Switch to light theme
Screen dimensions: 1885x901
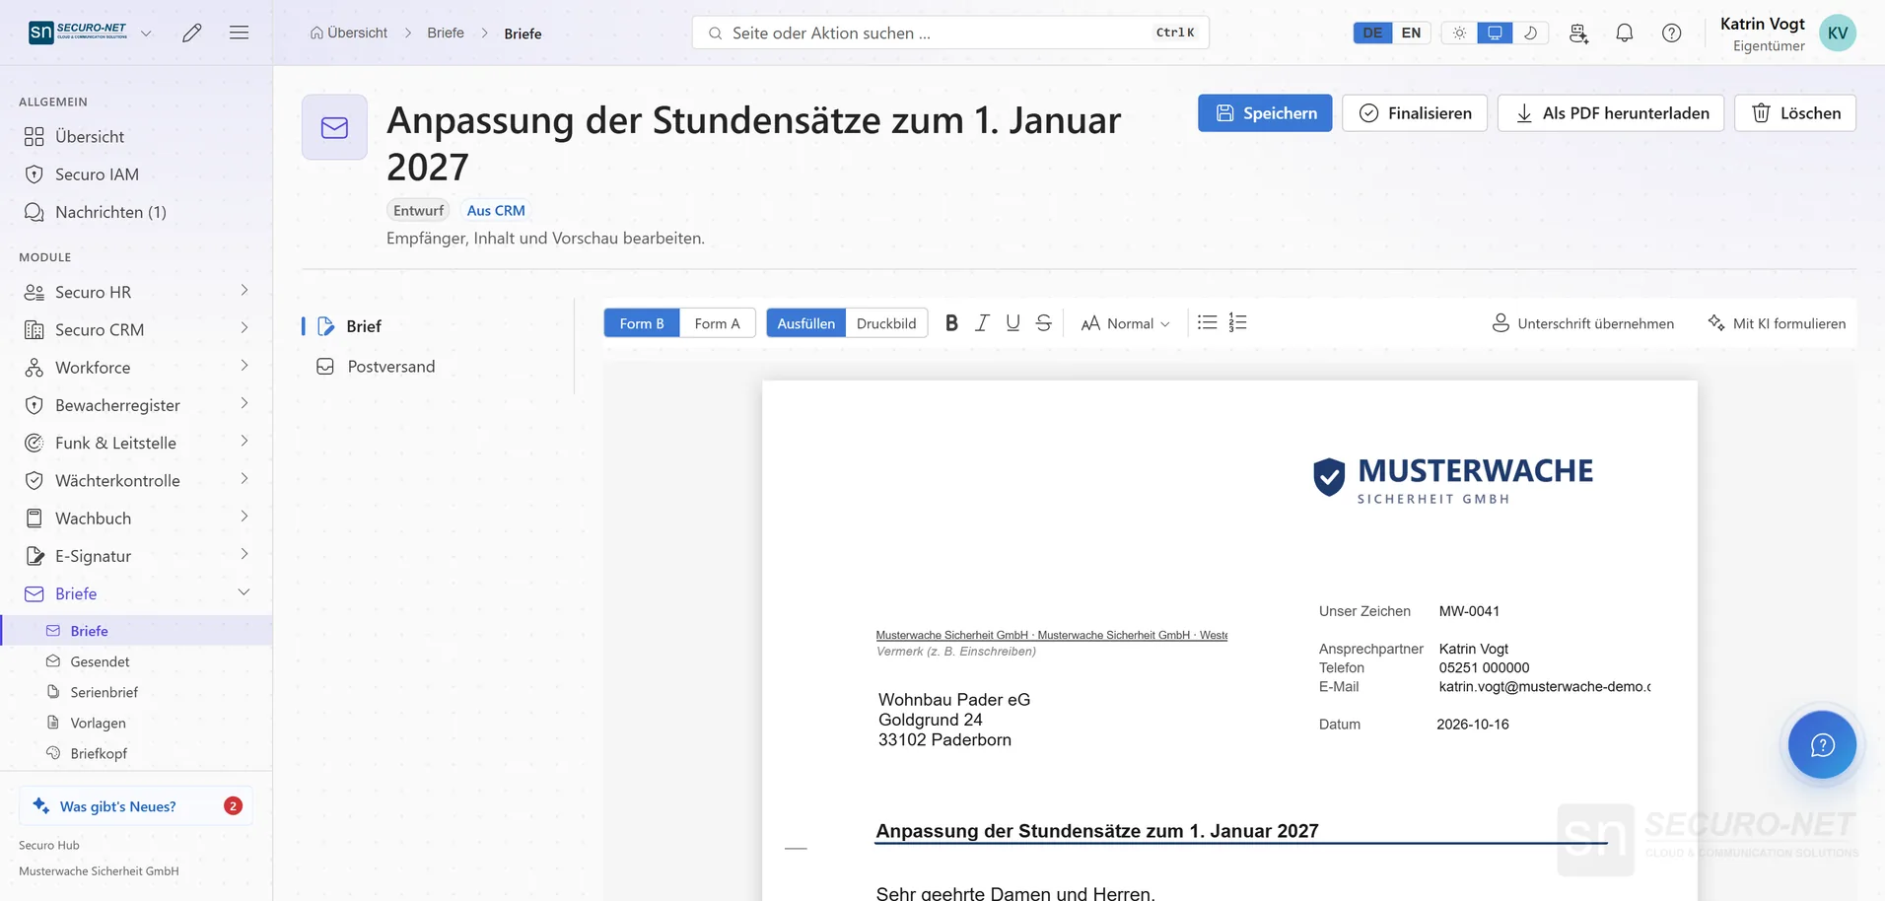(1459, 33)
